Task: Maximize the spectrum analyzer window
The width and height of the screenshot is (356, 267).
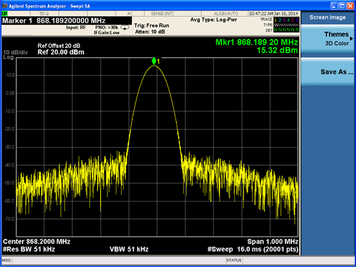Action: [342, 6]
